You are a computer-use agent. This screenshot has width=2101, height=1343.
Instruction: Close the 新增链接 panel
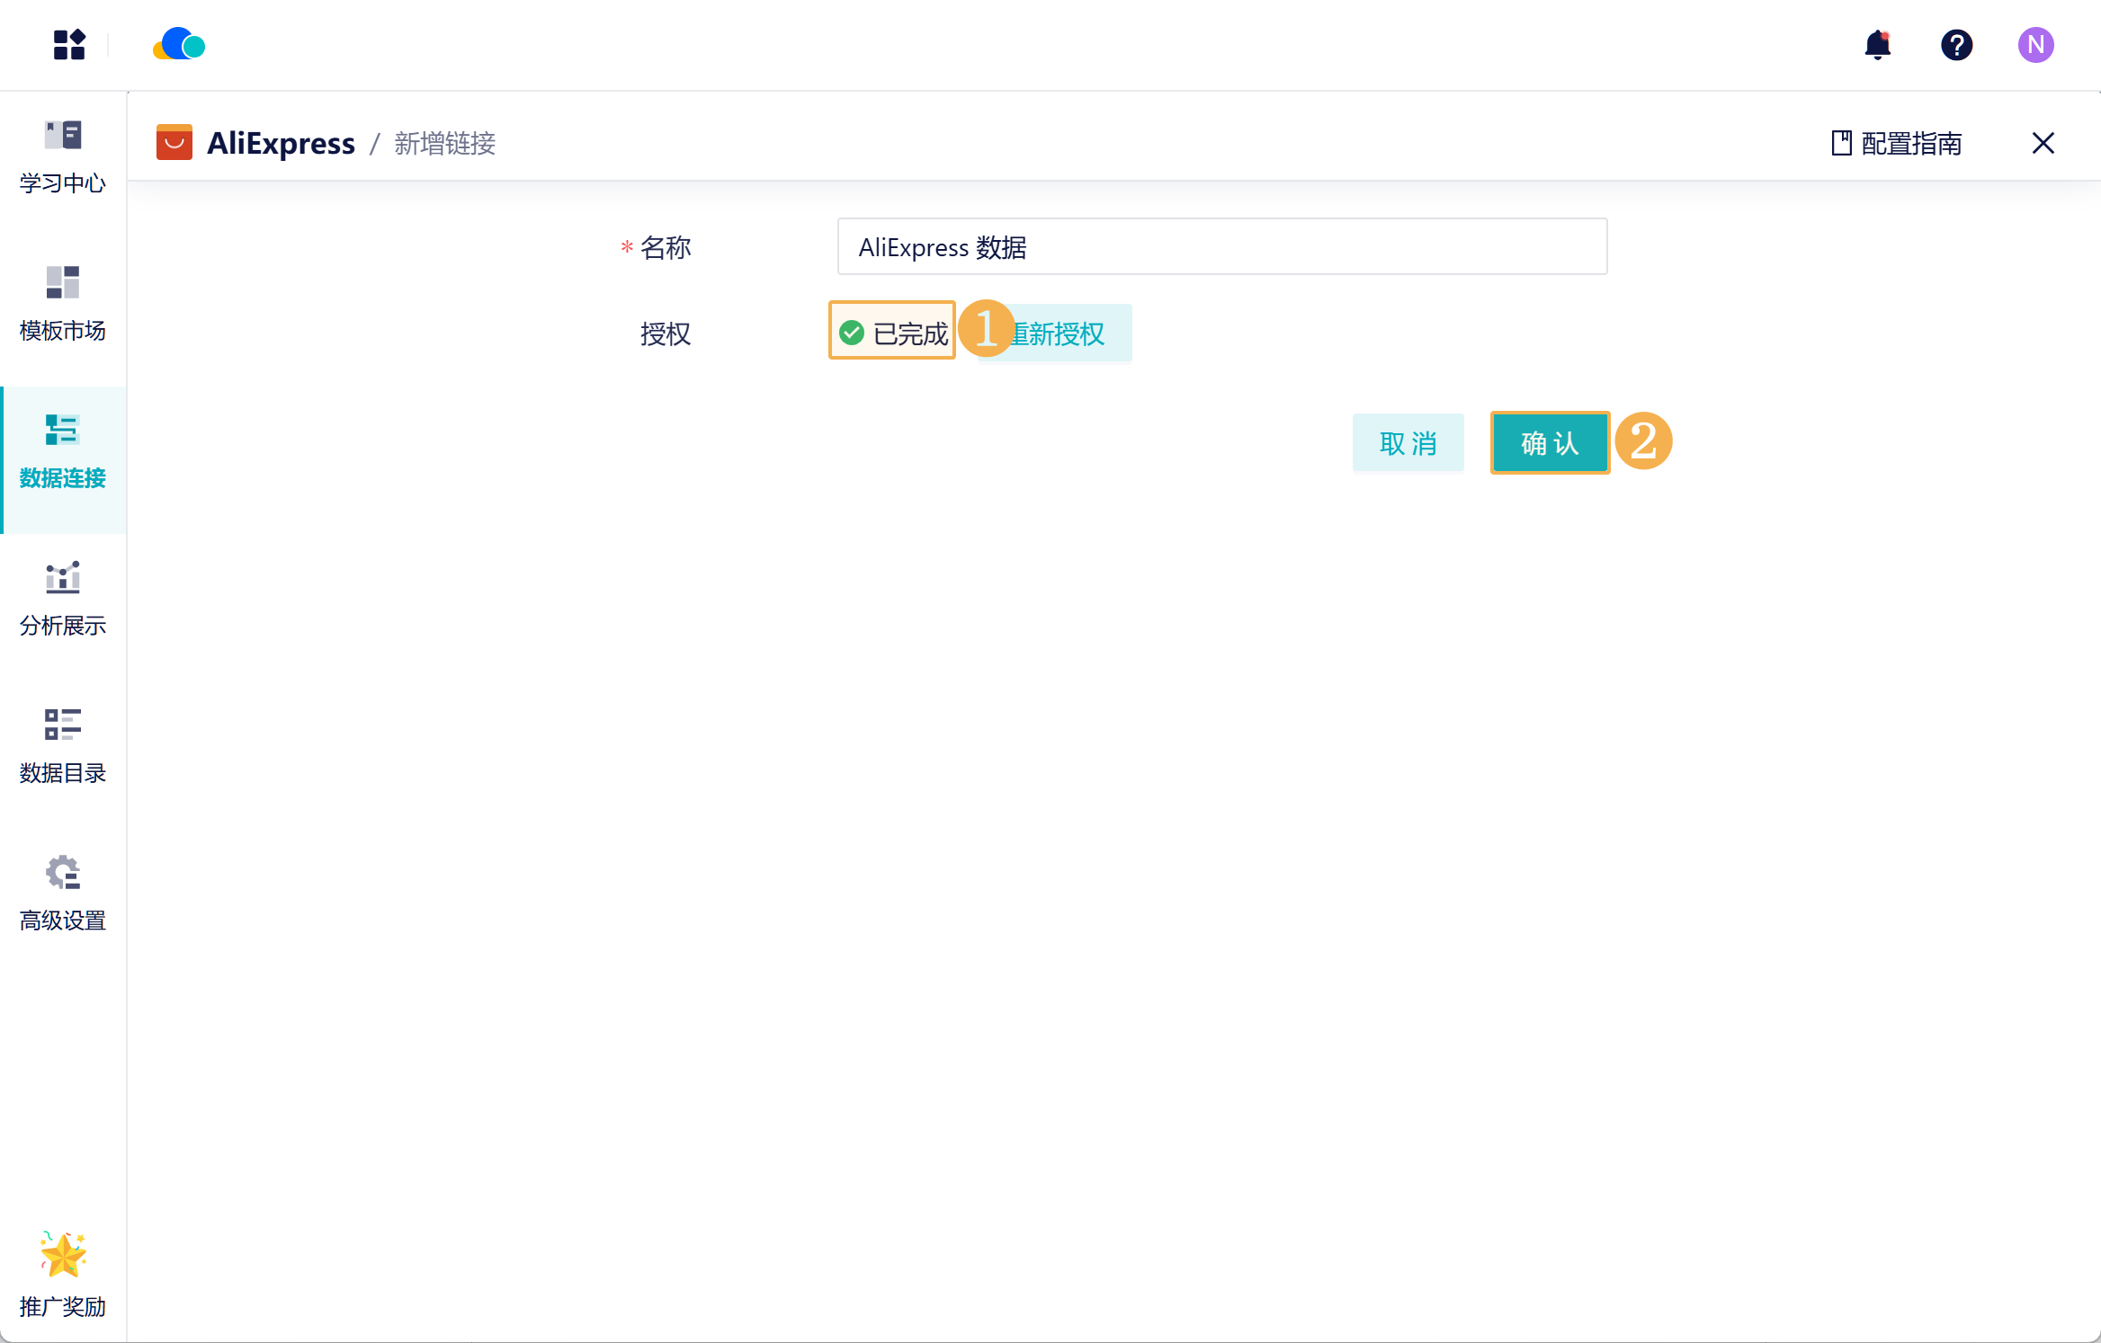click(2043, 143)
